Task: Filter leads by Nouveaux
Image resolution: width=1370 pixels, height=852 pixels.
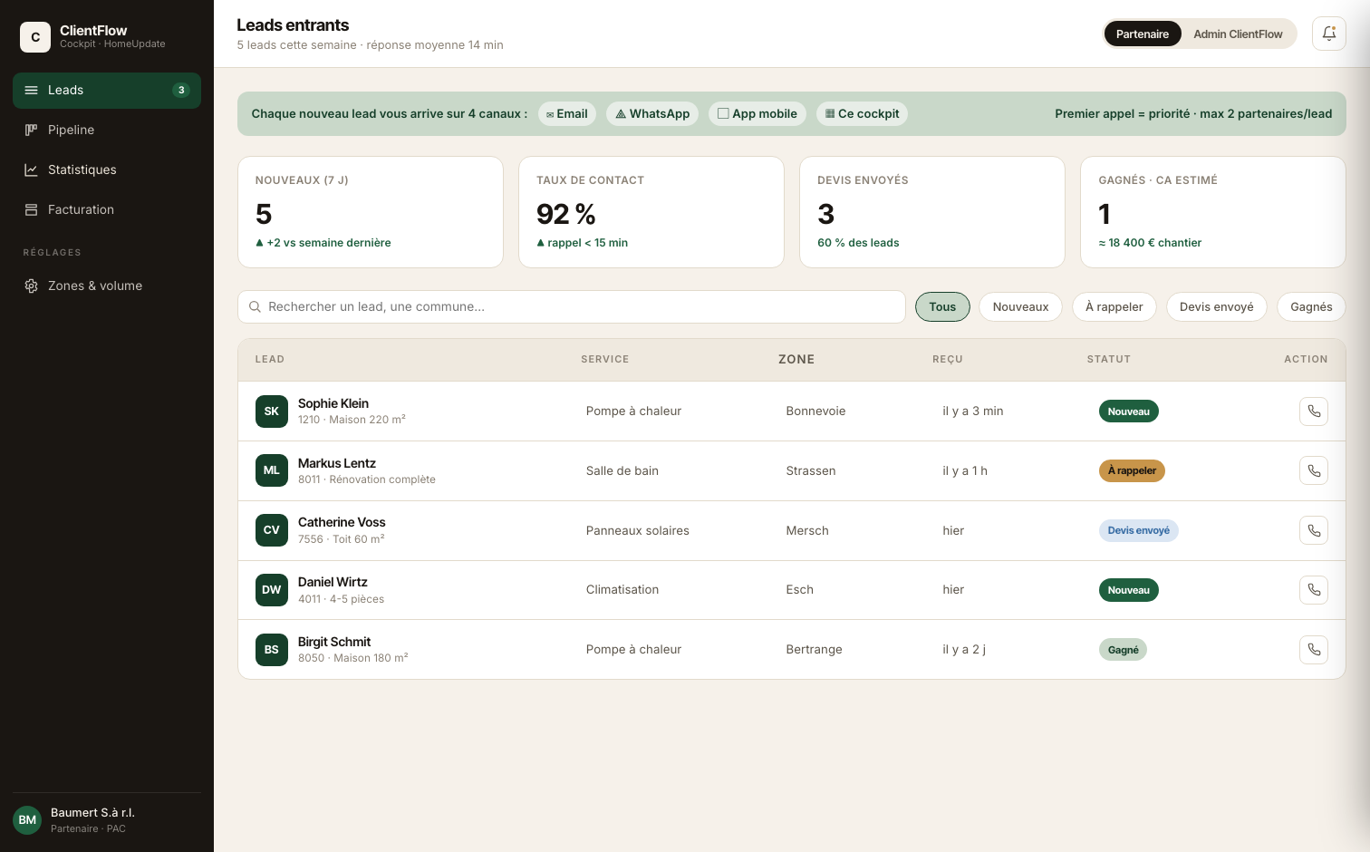Action: point(1020,306)
